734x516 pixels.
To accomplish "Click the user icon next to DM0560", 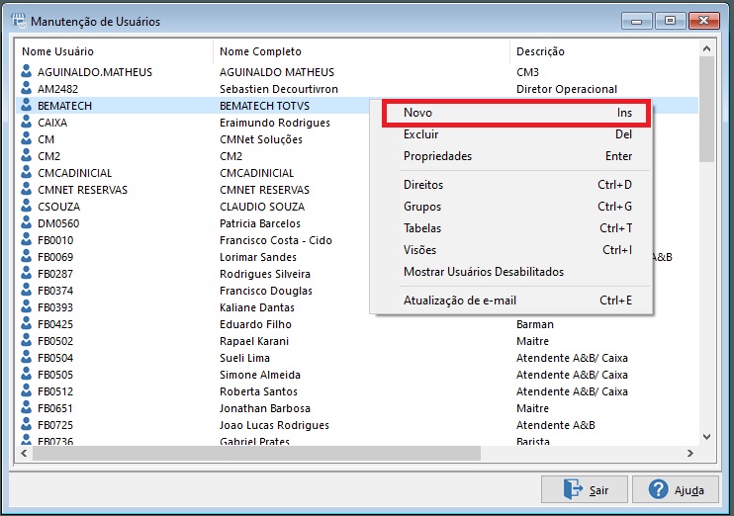I will click(x=27, y=223).
